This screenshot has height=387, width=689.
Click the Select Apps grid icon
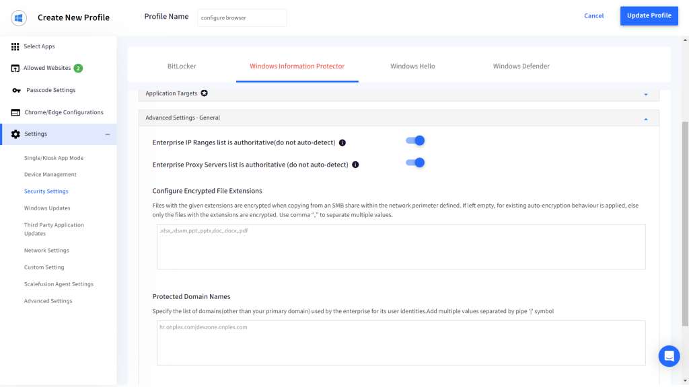pyautogui.click(x=15, y=46)
